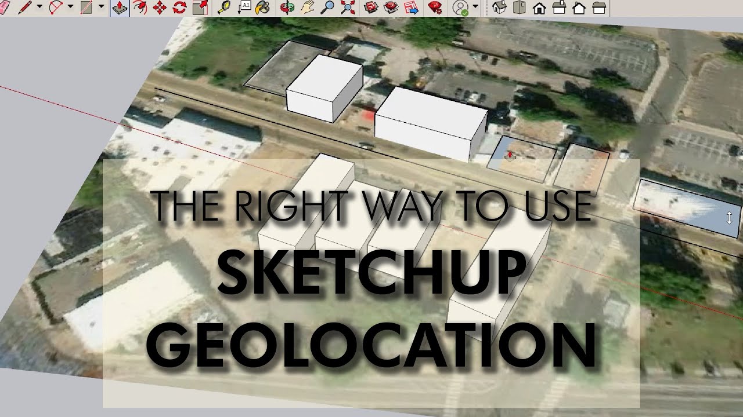Viewport: 743px width, 417px height.
Task: Click the Send to LayOut icon
Action: coord(411,8)
